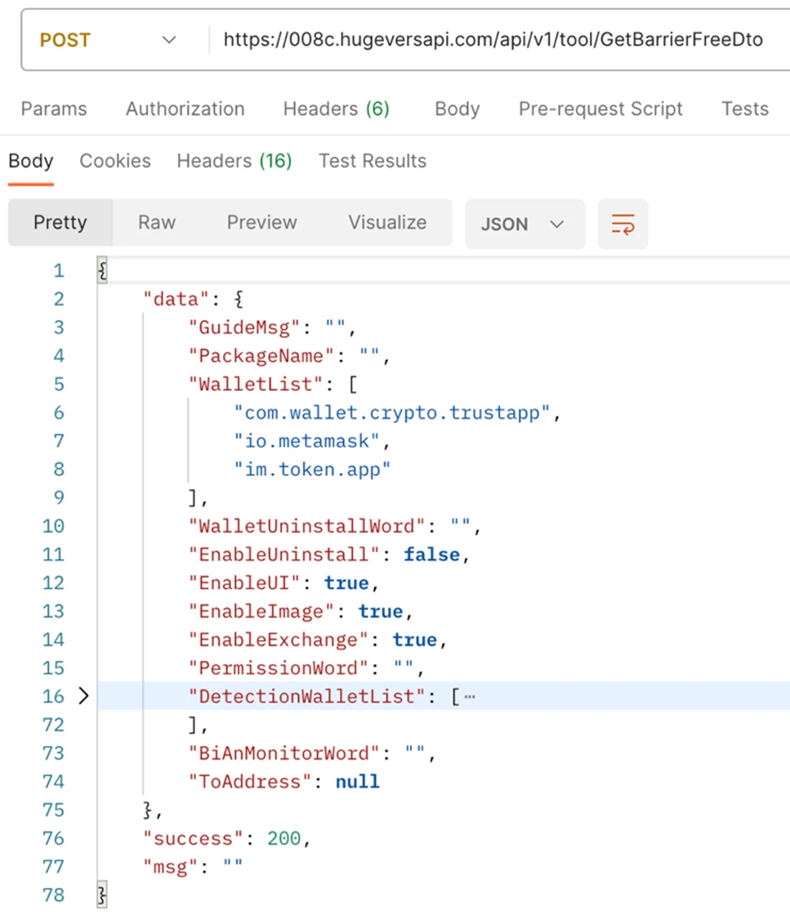Open the Authorization tab

[185, 109]
